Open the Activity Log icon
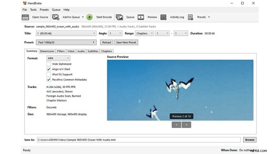The height and width of the screenshot is (154, 274). [163, 17]
